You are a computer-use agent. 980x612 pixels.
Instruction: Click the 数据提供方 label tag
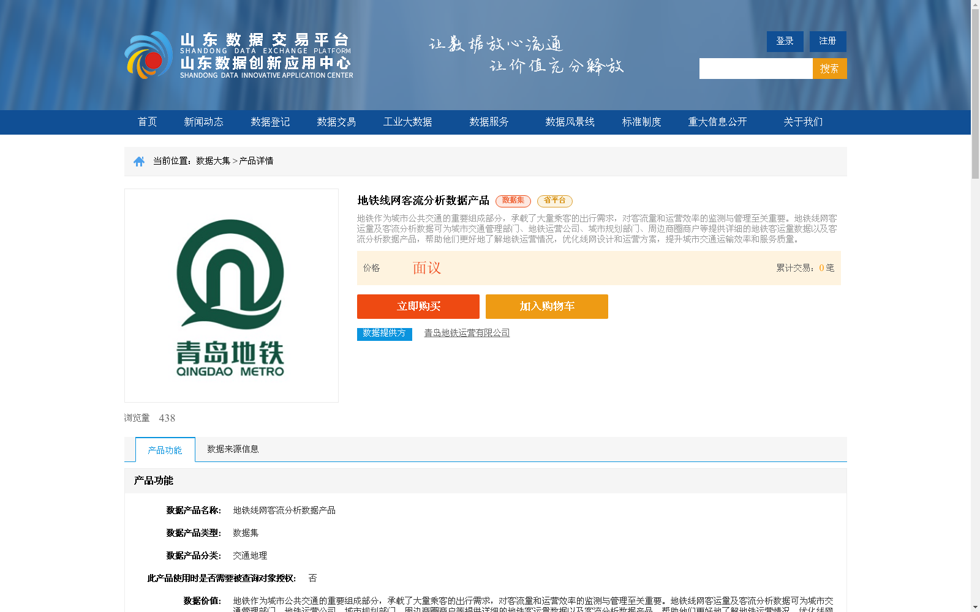pyautogui.click(x=385, y=334)
